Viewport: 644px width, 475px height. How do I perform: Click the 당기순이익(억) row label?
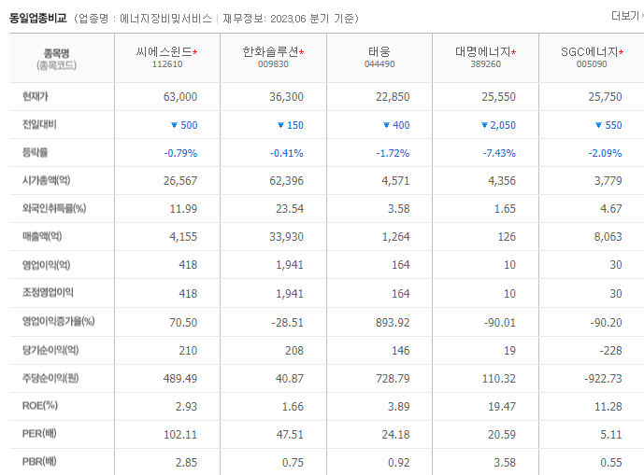pos(50,350)
